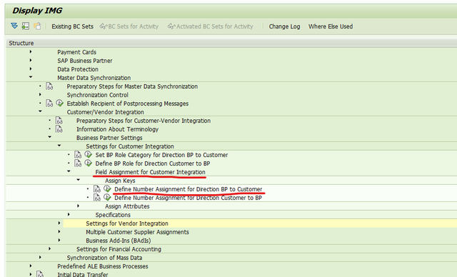
Task: Click the Expand All subnodes toolbar icon
Action: [14, 26]
